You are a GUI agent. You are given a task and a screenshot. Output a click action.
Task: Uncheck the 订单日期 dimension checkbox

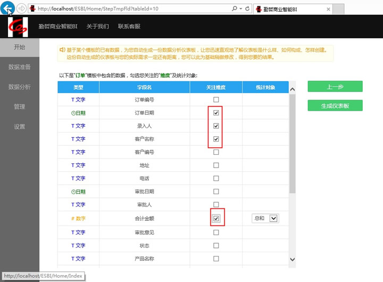(x=216, y=113)
